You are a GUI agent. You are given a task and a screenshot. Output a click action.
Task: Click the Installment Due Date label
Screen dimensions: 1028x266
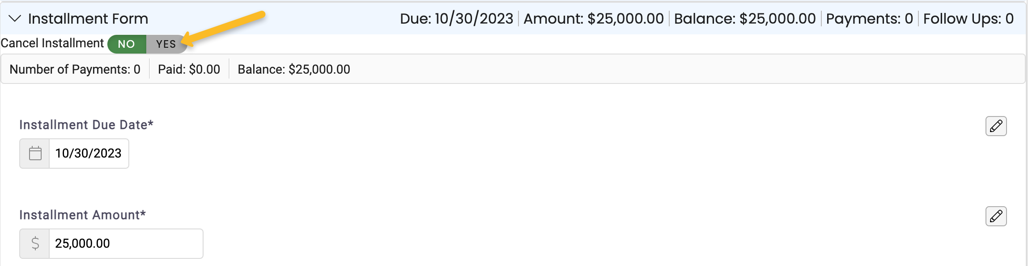(x=86, y=125)
